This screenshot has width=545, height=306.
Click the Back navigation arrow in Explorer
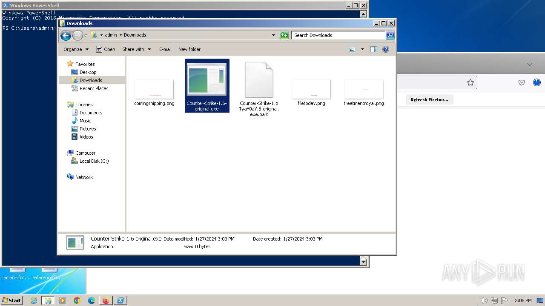coord(66,35)
